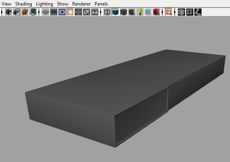Collapse toolbar handle before Isolate Select
The height and width of the screenshot is (162, 230).
click(162, 12)
